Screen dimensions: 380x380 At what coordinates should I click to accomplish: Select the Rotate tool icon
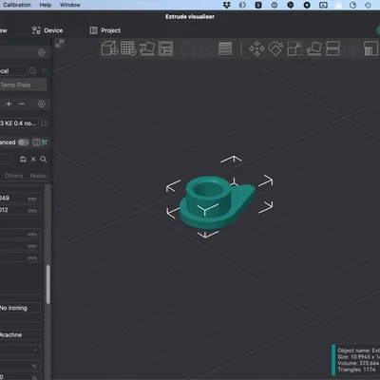coord(275,48)
